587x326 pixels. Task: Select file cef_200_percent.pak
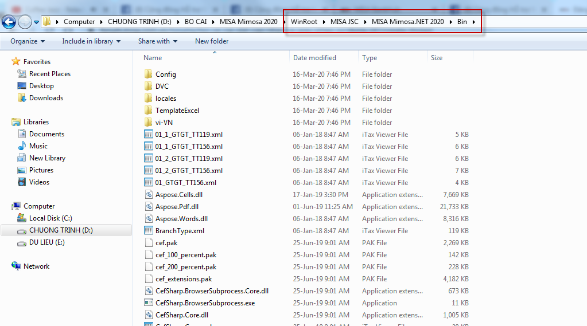(x=186, y=267)
